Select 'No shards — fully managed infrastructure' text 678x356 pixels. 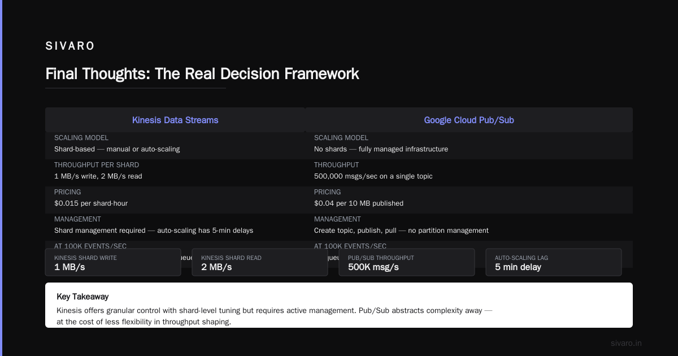381,149
